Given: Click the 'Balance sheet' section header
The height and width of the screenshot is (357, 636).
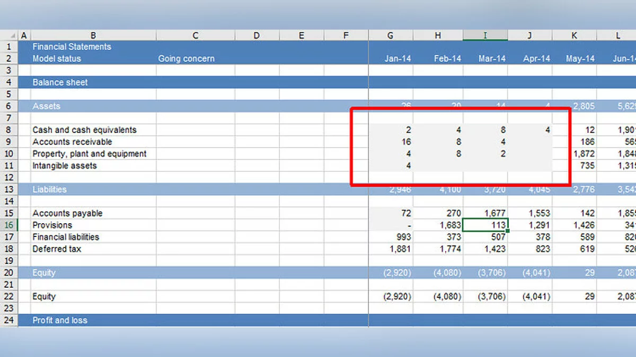Looking at the screenshot, I should point(60,83).
